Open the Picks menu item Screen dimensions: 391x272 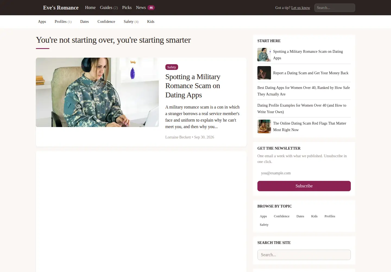pyautogui.click(x=127, y=8)
